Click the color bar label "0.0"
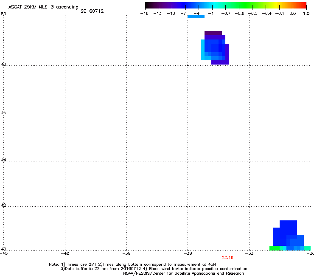This screenshot has height=276, width=314. point(293,14)
